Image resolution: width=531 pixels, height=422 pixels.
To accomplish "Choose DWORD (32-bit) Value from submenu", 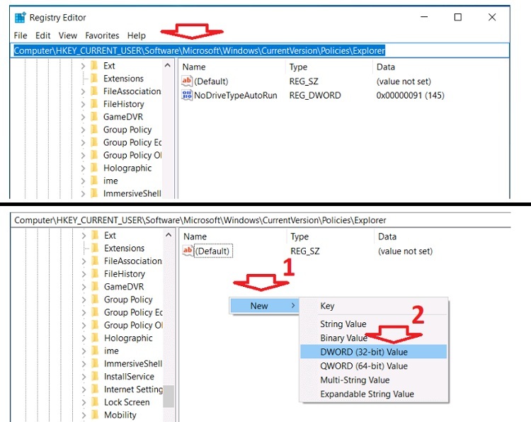I will coord(374,352).
